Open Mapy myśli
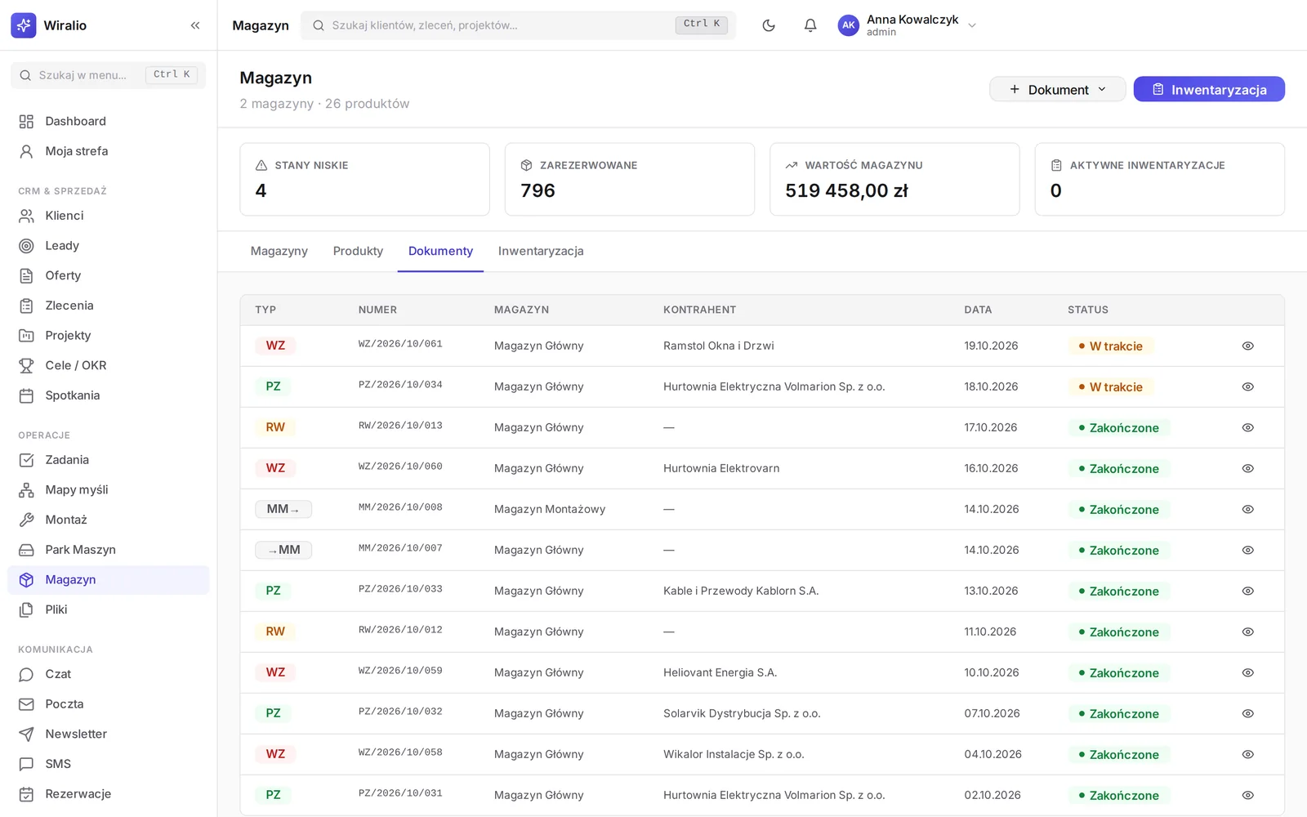 click(109, 490)
